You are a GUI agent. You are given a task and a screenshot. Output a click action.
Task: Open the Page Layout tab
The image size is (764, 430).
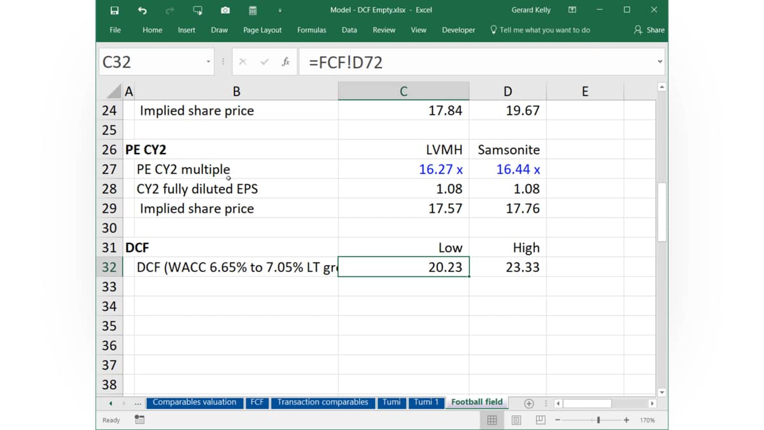coord(262,30)
